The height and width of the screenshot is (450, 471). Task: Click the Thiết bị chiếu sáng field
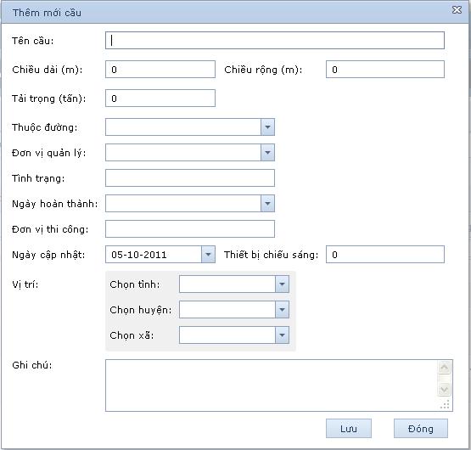(385, 255)
